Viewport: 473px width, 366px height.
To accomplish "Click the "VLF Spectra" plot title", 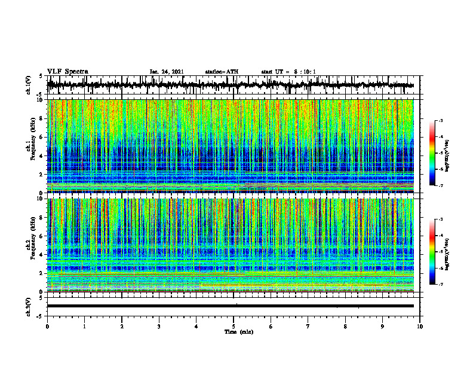I will pyautogui.click(x=67, y=72).
